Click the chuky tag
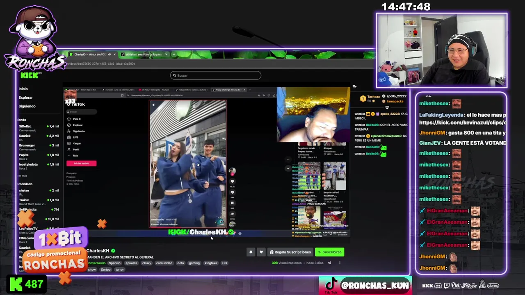Image resolution: width=525 pixels, height=295 pixels. point(146,263)
